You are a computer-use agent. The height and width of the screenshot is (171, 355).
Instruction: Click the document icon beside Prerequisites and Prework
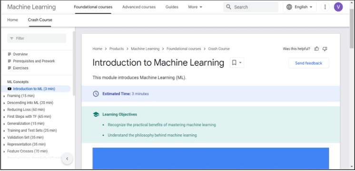(x=10, y=61)
